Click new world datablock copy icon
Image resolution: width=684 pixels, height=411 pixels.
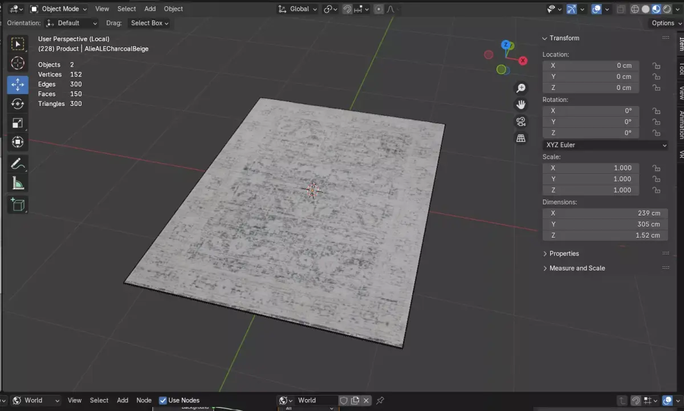(x=355, y=400)
